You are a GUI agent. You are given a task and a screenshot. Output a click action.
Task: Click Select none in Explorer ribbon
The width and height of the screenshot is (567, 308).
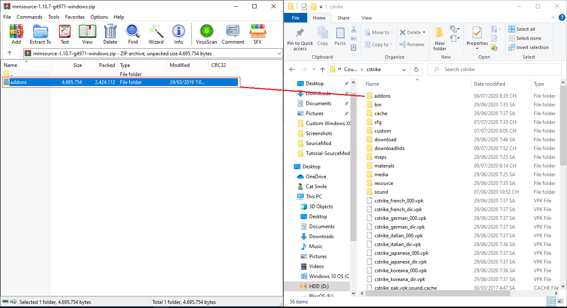tap(525, 38)
